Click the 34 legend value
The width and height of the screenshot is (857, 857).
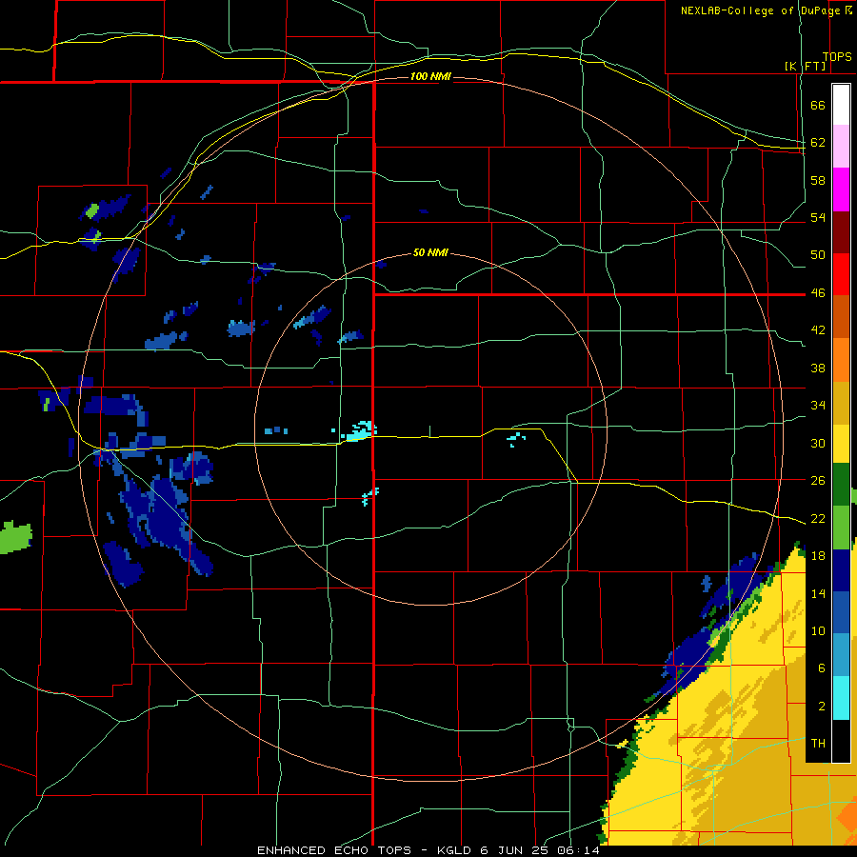(818, 406)
